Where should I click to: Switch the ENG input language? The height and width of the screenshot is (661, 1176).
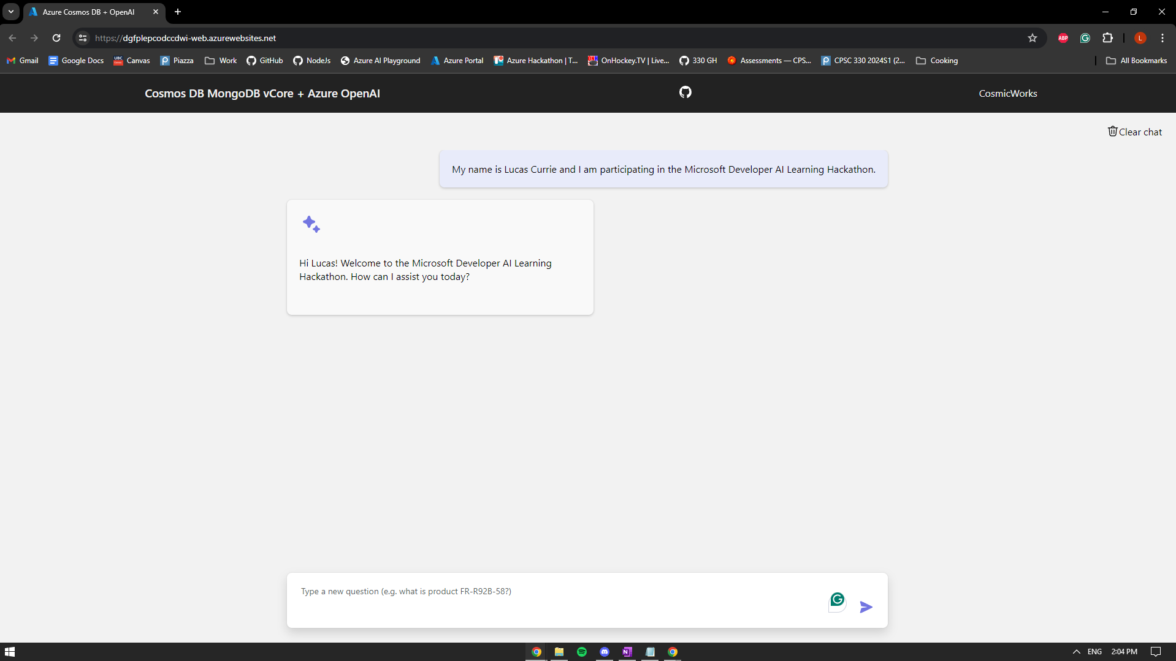click(x=1094, y=652)
